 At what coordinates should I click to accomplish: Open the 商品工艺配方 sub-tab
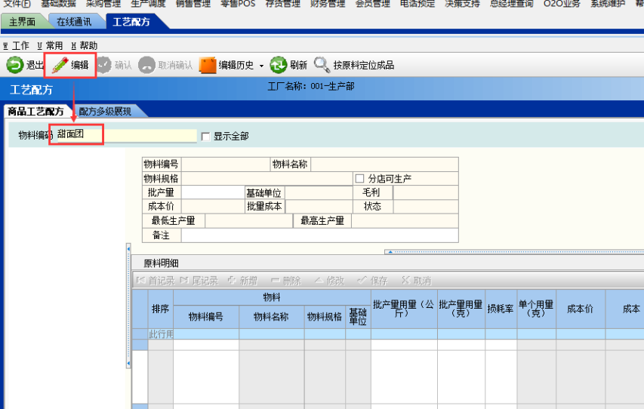point(35,111)
